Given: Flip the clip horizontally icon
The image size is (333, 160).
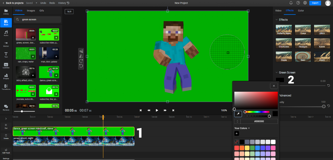Looking at the screenshot, I should [x=81, y=56].
